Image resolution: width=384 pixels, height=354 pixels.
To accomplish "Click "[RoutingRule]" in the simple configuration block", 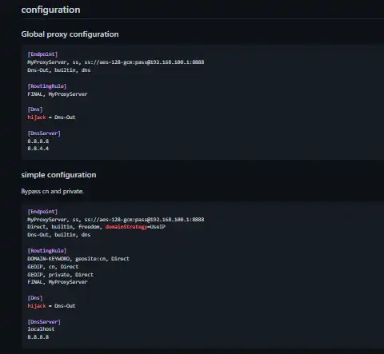I will tap(47, 251).
